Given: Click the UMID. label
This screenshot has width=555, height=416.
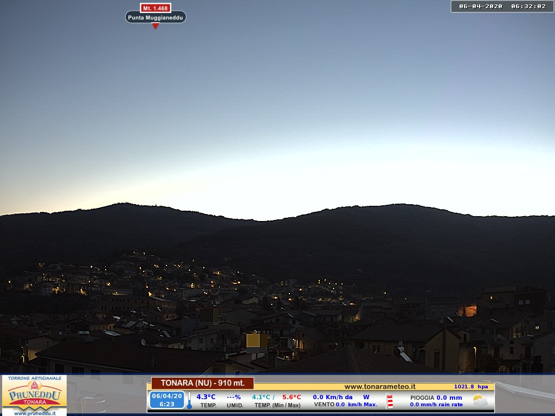Looking at the screenshot, I should pos(235,405).
